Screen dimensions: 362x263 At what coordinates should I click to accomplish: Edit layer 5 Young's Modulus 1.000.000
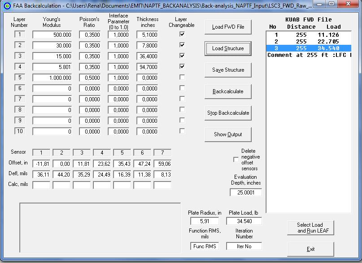click(52, 78)
